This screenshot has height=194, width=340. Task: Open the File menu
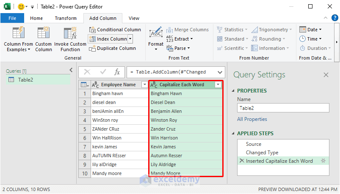(x=12, y=18)
